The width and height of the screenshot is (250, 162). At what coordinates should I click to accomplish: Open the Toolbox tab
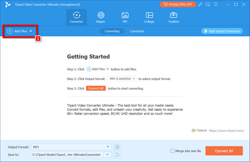point(173,17)
